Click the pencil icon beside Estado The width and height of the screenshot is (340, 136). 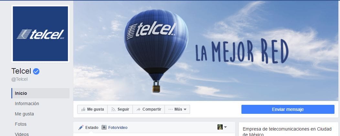(x=81, y=128)
